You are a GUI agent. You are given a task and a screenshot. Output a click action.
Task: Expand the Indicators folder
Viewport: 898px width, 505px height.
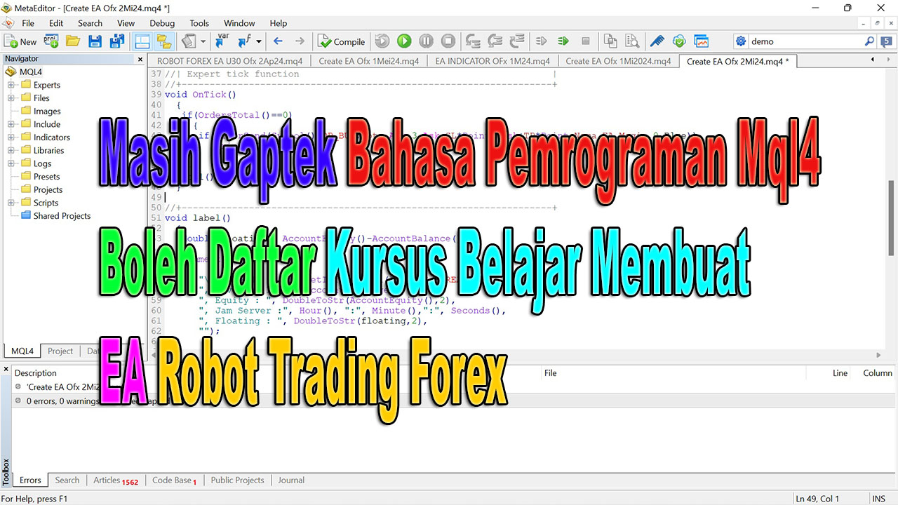11,137
